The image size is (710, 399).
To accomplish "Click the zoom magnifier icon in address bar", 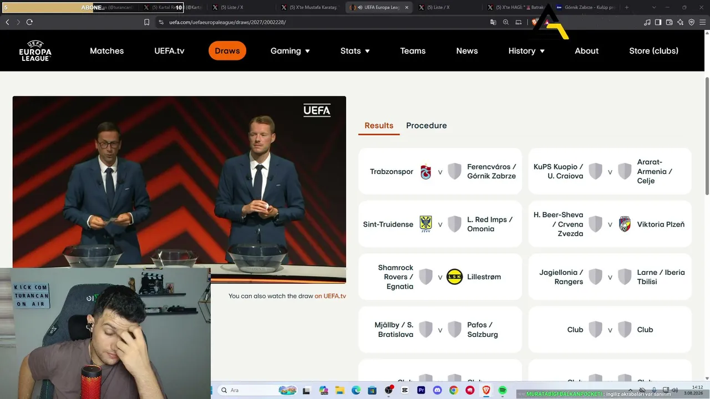I will (506, 22).
